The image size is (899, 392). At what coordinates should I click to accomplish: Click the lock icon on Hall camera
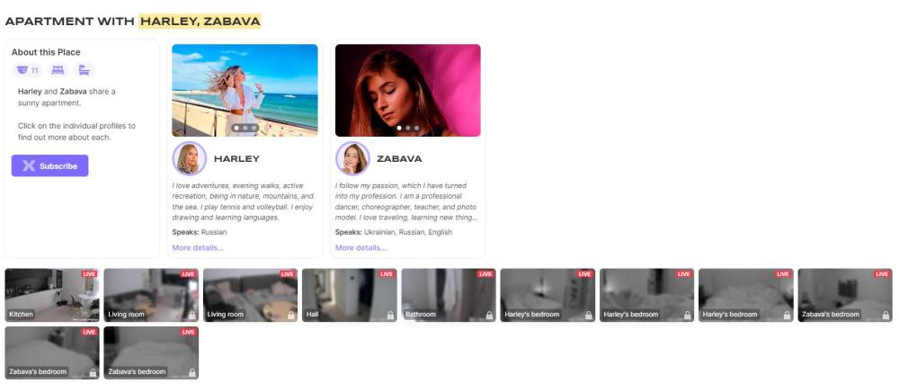coord(390,316)
